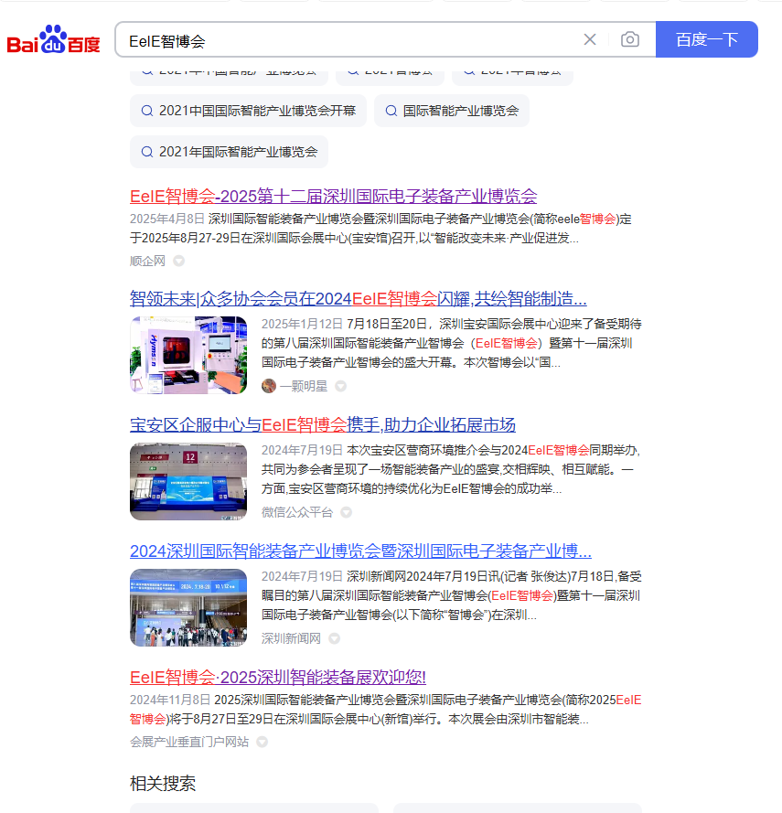Focus the search field containing EeIE智博会
Viewport: 782px width, 813px height.
point(353,40)
